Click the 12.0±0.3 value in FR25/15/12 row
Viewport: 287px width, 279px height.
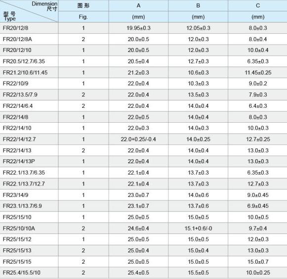point(258,239)
